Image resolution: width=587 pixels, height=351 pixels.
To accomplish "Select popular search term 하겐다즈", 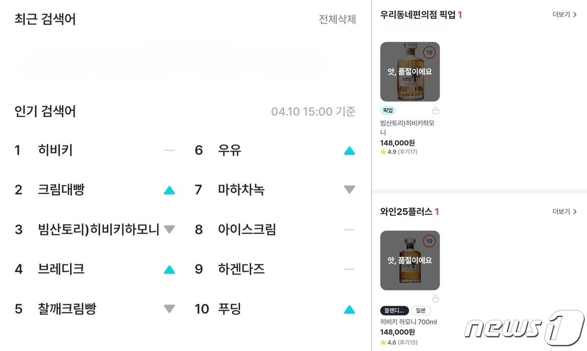I will 240,269.
